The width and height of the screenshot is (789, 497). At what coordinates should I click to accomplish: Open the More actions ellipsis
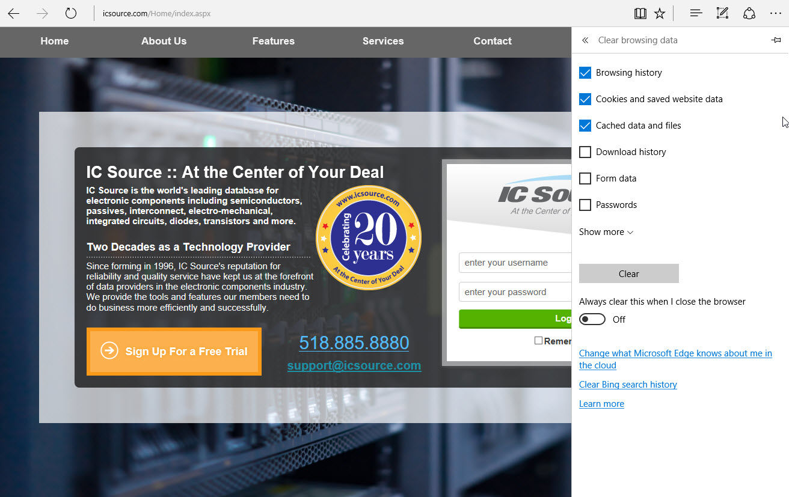point(776,13)
